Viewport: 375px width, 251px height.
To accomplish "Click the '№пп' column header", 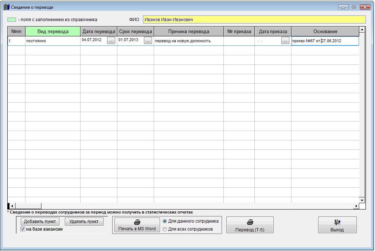I will (x=16, y=32).
